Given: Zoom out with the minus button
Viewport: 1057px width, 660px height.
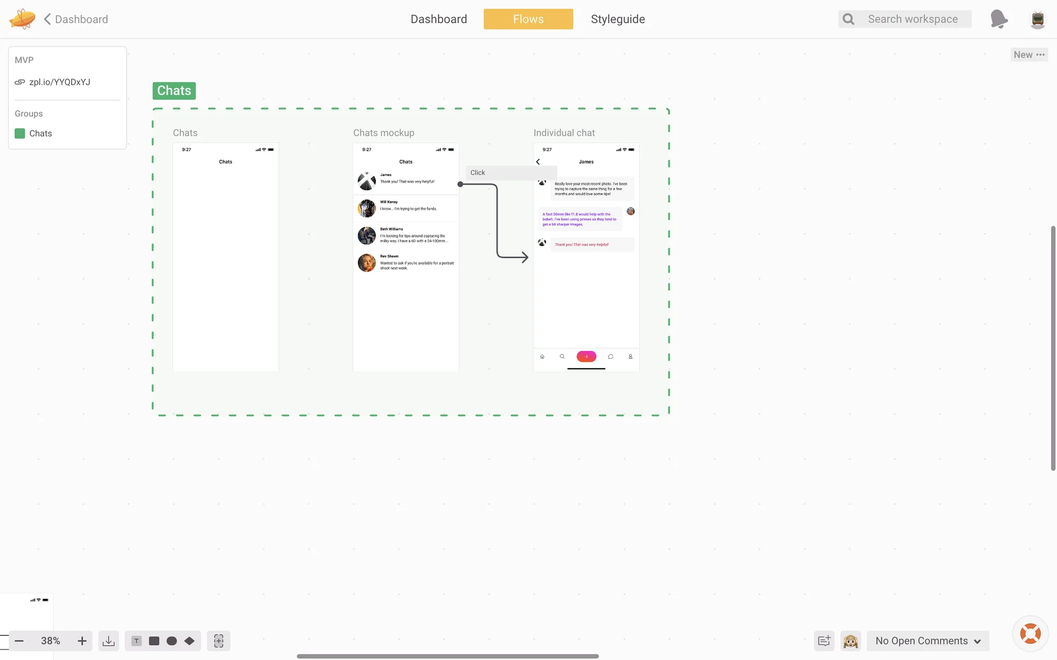Looking at the screenshot, I should 19,641.
